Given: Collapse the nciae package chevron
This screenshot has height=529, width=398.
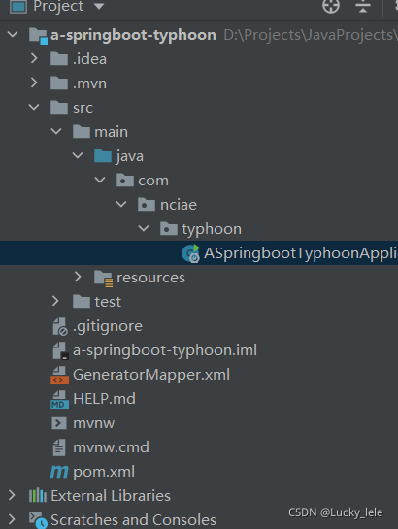Looking at the screenshot, I should (121, 204).
